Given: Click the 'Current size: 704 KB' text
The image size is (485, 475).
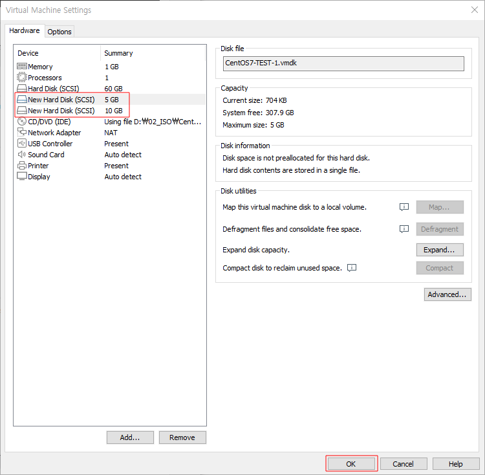Looking at the screenshot, I should (255, 100).
